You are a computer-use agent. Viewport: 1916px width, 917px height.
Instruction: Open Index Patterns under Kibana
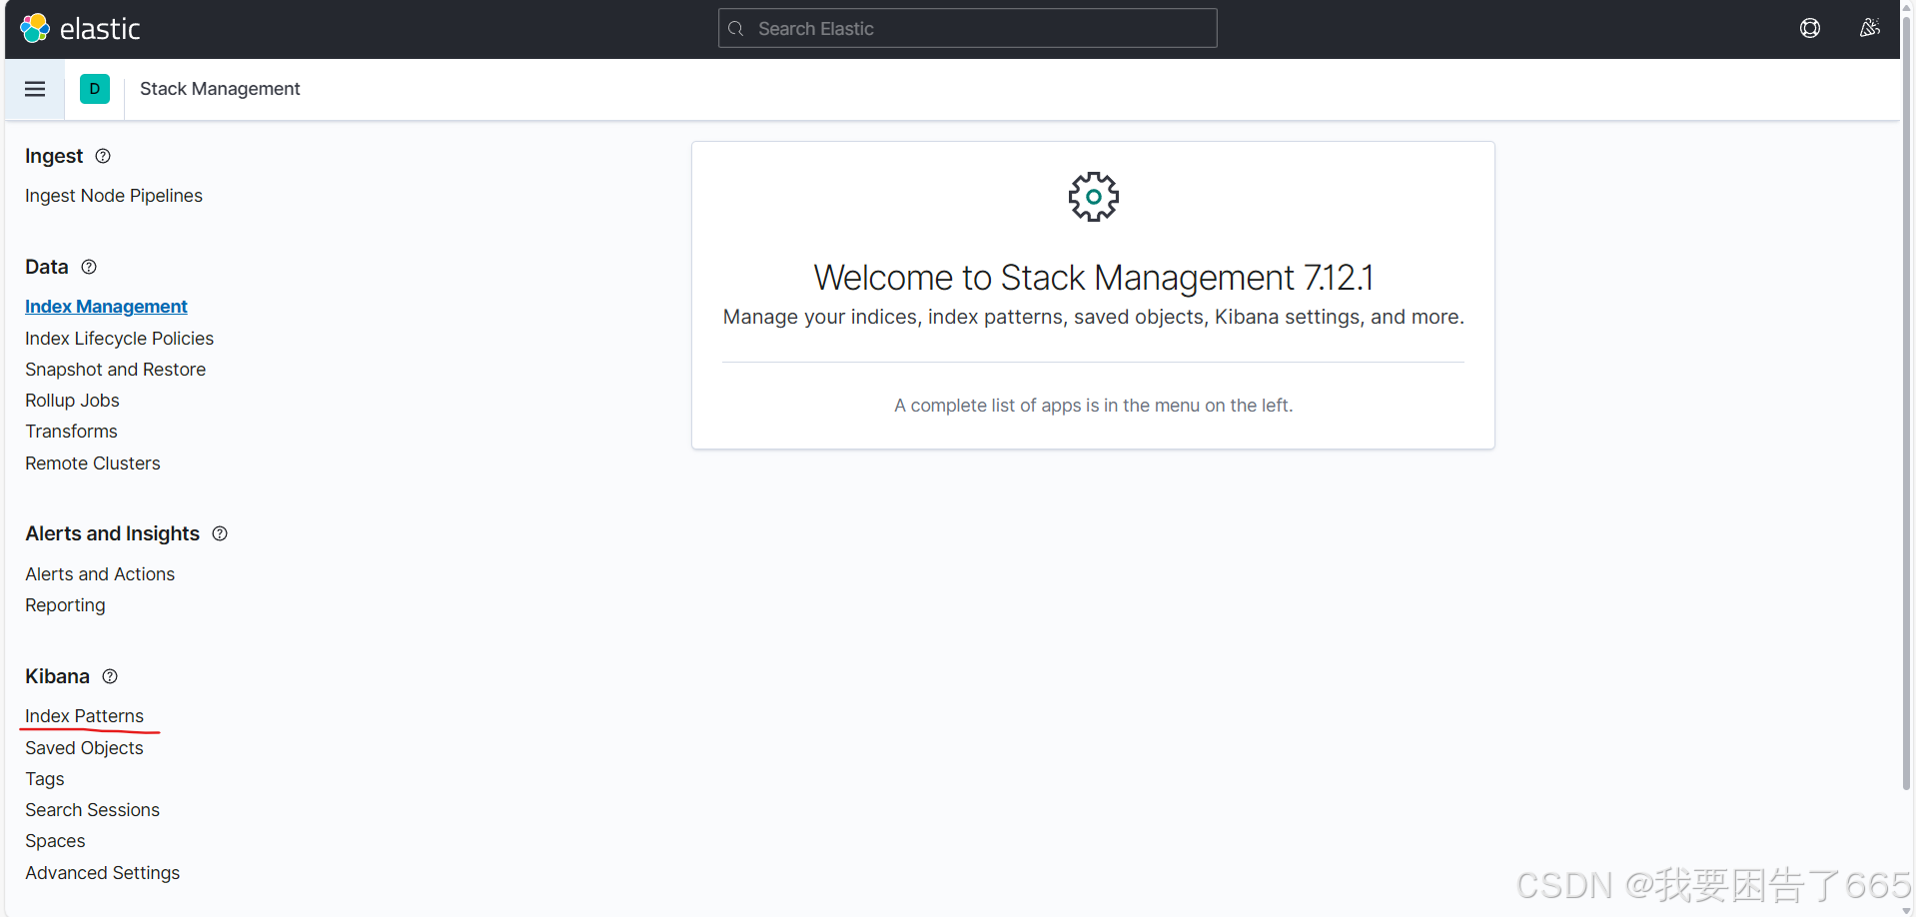[84, 715]
